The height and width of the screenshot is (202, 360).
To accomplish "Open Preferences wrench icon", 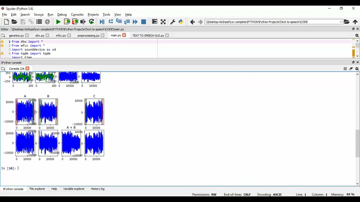I will (173, 22).
